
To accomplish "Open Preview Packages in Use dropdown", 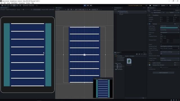I will 136,5.
